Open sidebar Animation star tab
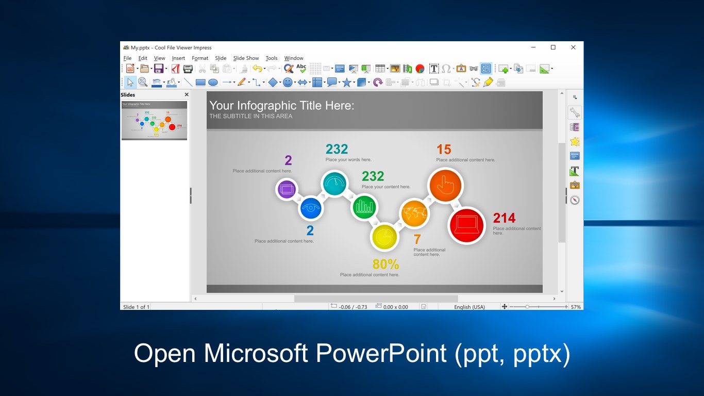Image resolution: width=704 pixels, height=396 pixels. coord(575,141)
